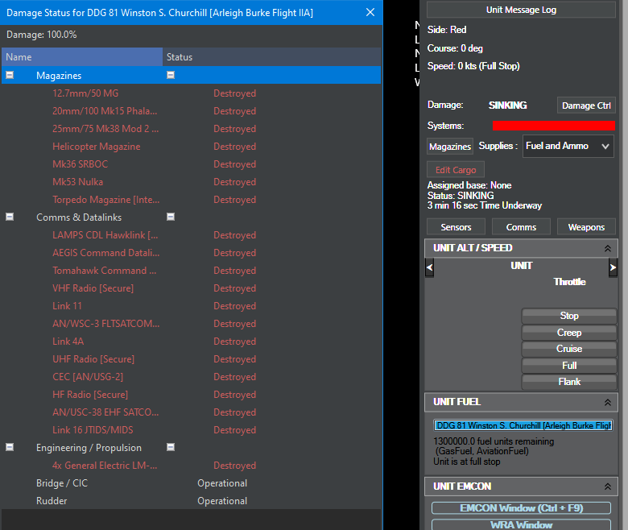Click the Engineering / Propulsion group label
Image resolution: width=628 pixels, height=530 pixels.
(x=89, y=448)
